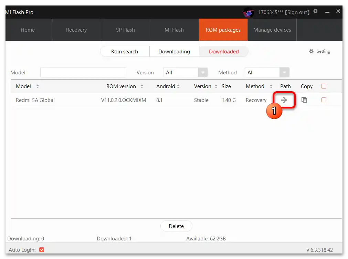348x259 pixels.
Task: Sort by Method column arrows
Action: (x=271, y=86)
